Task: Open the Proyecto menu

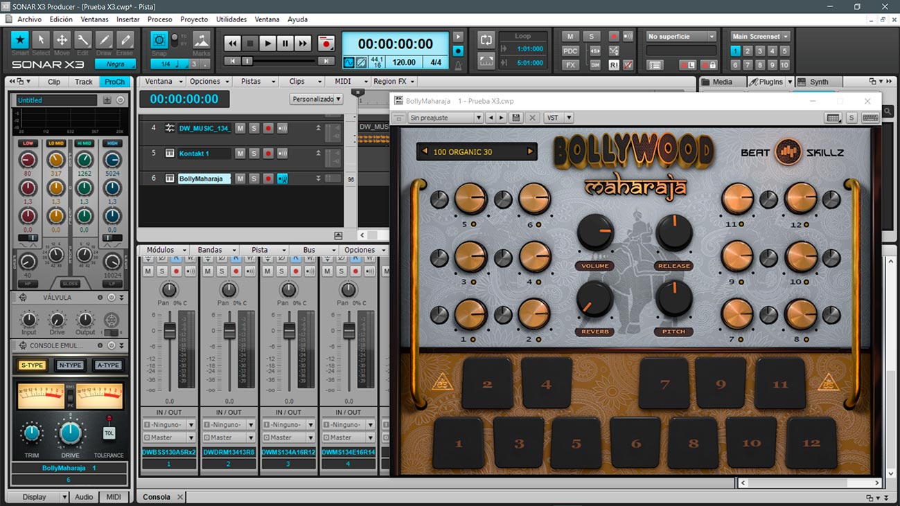Action: point(194,19)
